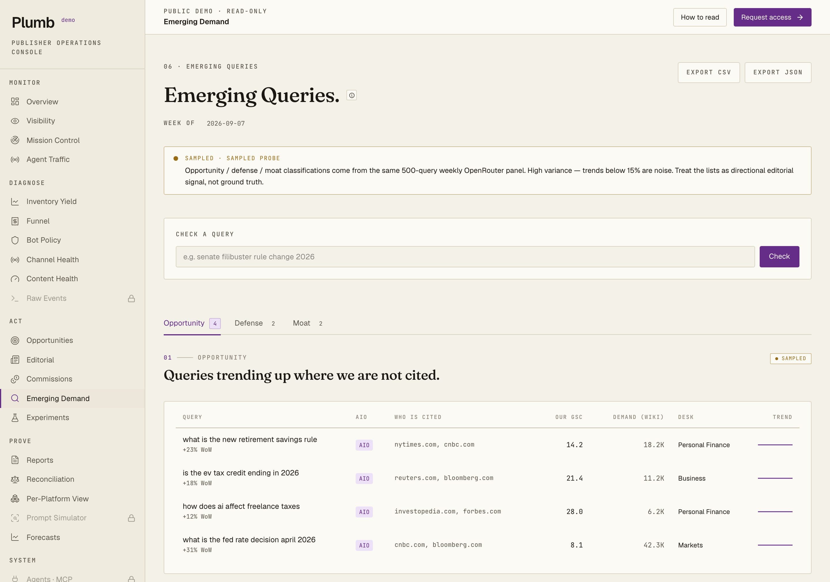The width and height of the screenshot is (830, 582).
Task: Click the Visibility eye icon
Action: (x=15, y=121)
